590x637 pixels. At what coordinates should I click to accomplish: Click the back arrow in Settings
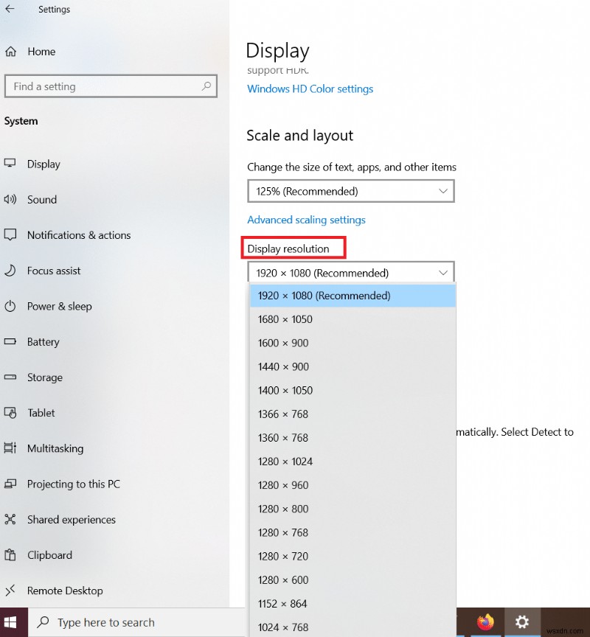tap(10, 10)
